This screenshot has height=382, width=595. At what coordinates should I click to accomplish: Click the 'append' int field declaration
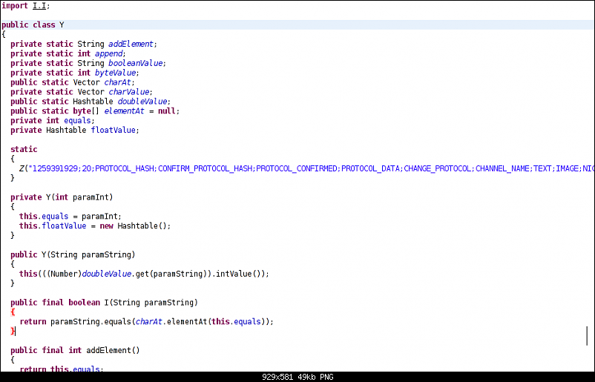tap(68, 53)
